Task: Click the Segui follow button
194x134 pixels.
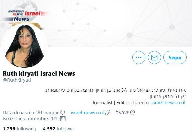Action: (175, 57)
